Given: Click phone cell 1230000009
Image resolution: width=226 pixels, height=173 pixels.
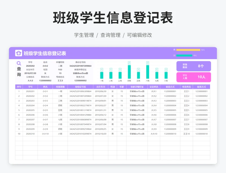Looking at the screenshot, I should point(201,129).
